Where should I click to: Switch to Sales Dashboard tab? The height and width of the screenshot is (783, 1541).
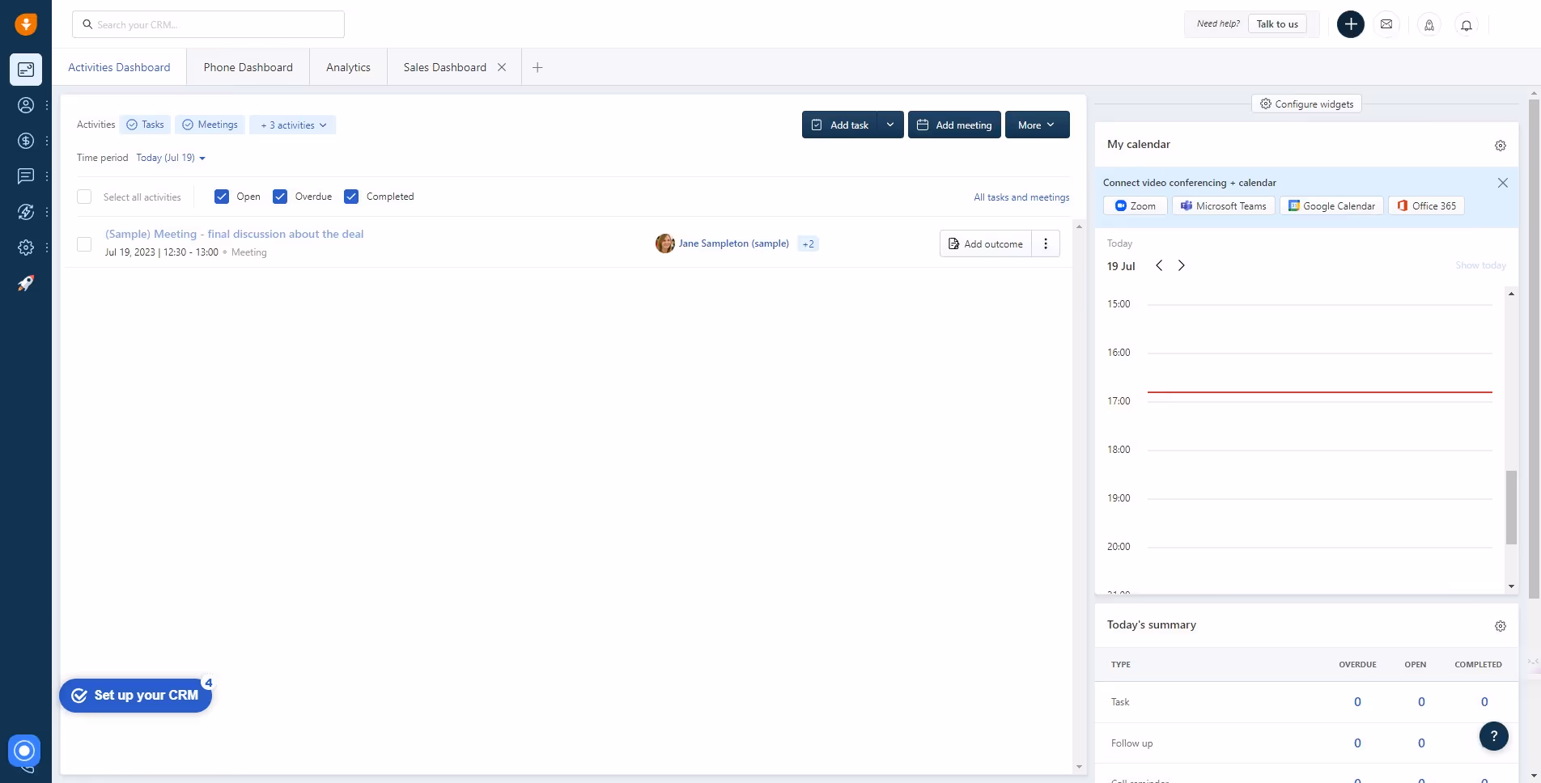pos(444,67)
